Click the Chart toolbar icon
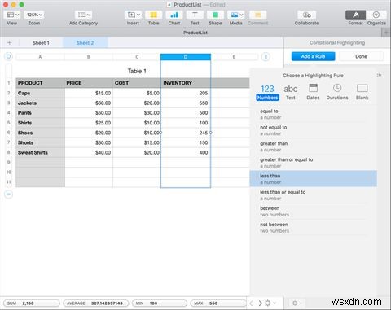The image size is (391, 310). coord(174,15)
